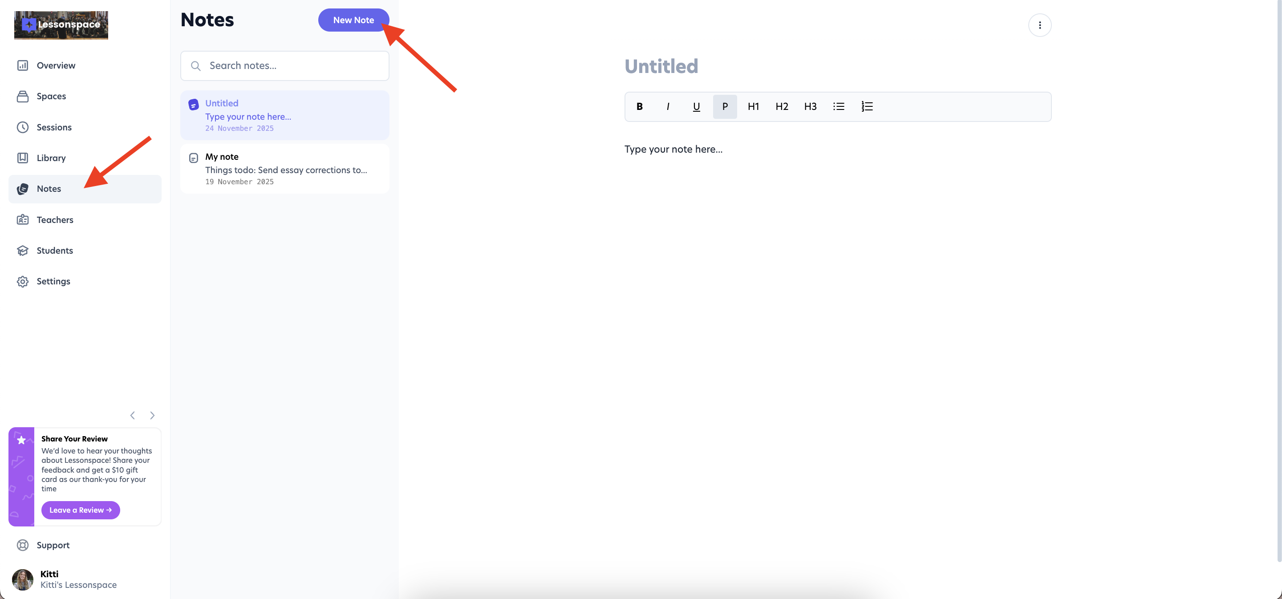Click the Support lifebuoy icon
This screenshot has height=599, width=1282.
coord(22,545)
